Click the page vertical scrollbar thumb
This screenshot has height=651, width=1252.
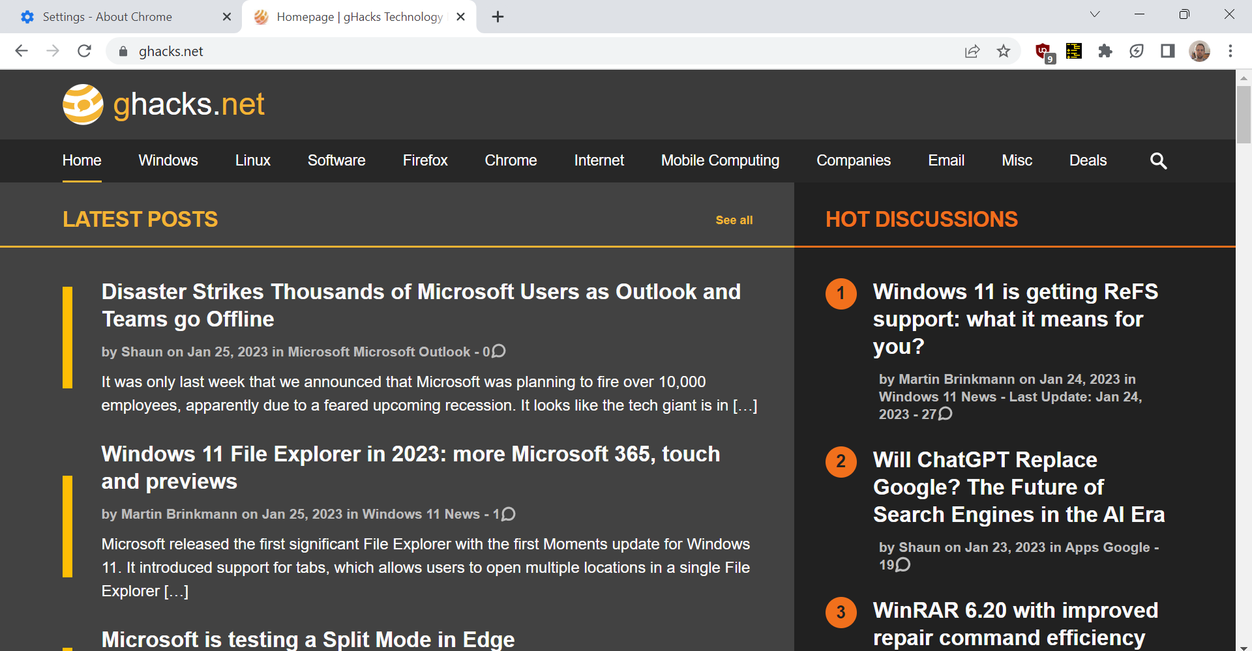1244,115
